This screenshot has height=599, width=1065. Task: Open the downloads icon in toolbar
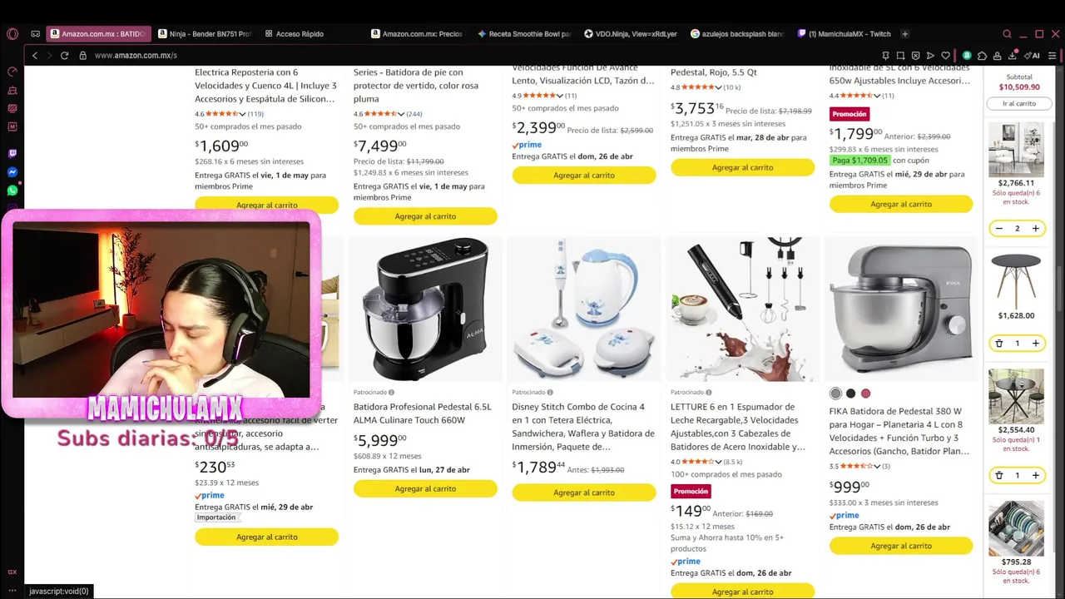pyautogui.click(x=1013, y=56)
